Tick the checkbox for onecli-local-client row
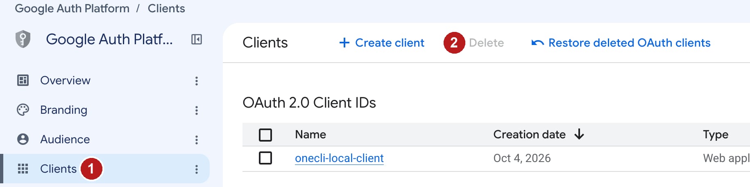This screenshot has height=187, width=750. [265, 158]
